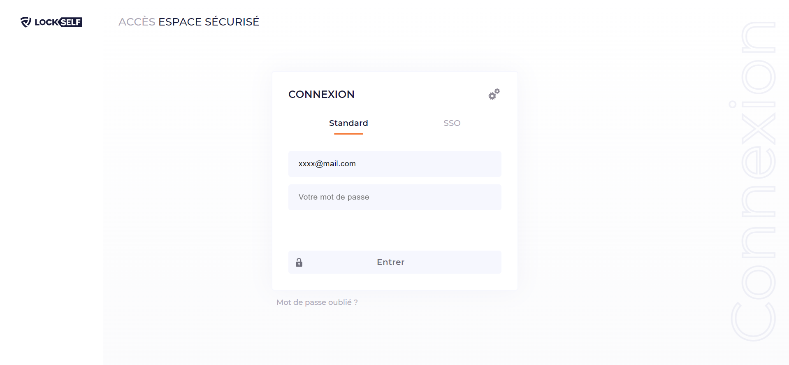
Task: Click blank card area above Entrer button
Action: 394,230
